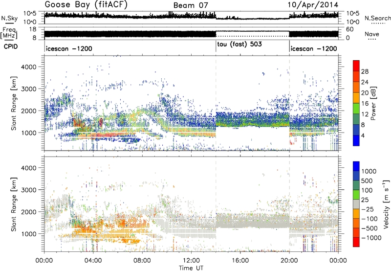391x271 pixels.
Task: Click 'Slant Range [km]' label of power panel
Action: click(14, 103)
